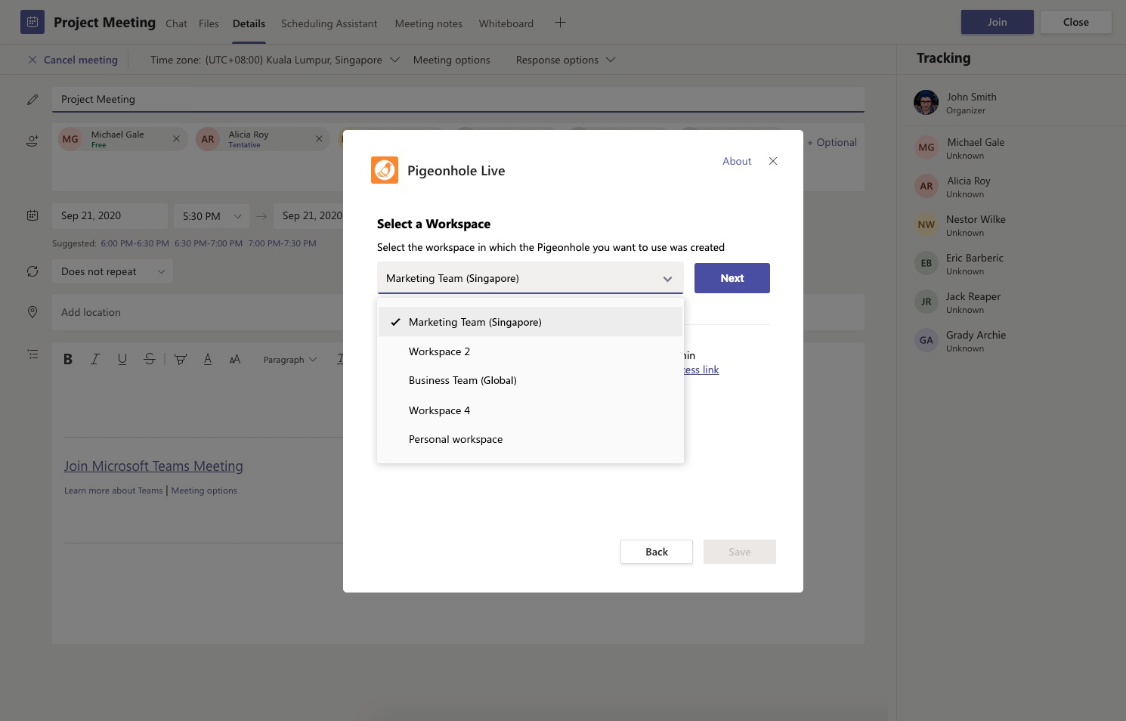Image resolution: width=1126 pixels, height=721 pixels.
Task: Open Meeting options in toolbar
Action: (451, 60)
